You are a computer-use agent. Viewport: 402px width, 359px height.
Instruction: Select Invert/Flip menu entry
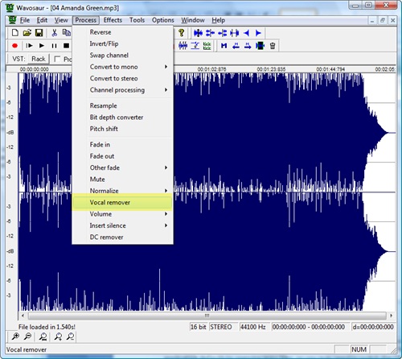point(122,43)
